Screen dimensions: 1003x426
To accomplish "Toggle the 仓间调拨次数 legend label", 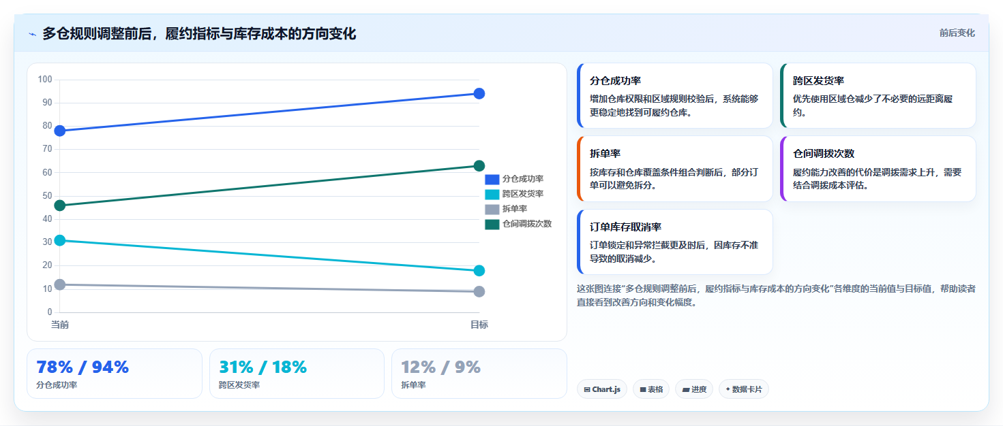I will [x=526, y=224].
